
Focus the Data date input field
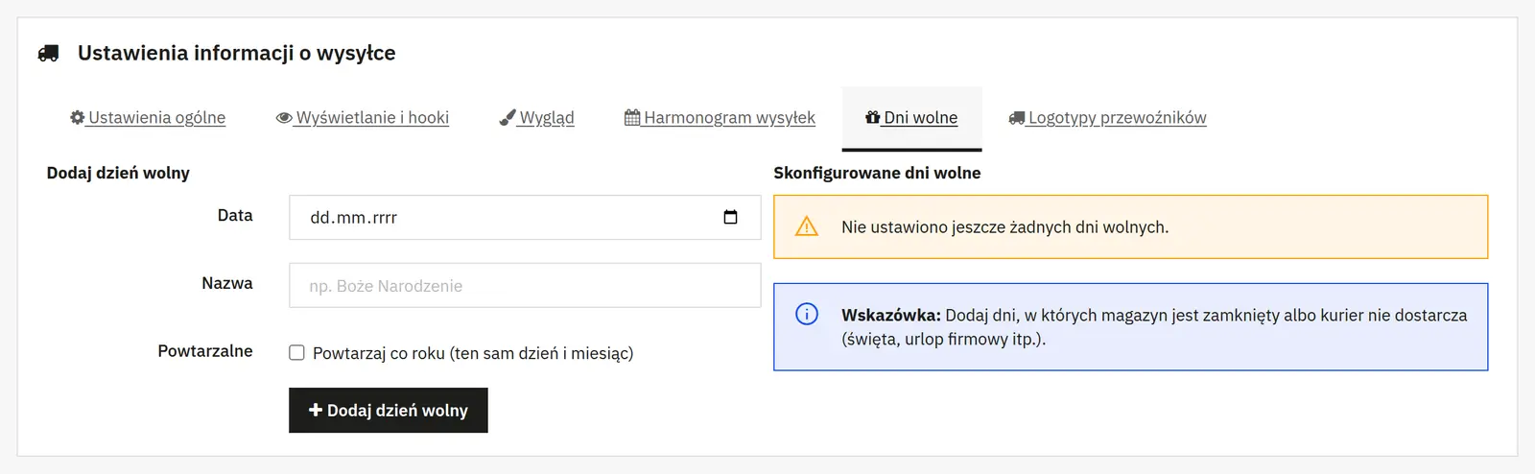pos(525,218)
